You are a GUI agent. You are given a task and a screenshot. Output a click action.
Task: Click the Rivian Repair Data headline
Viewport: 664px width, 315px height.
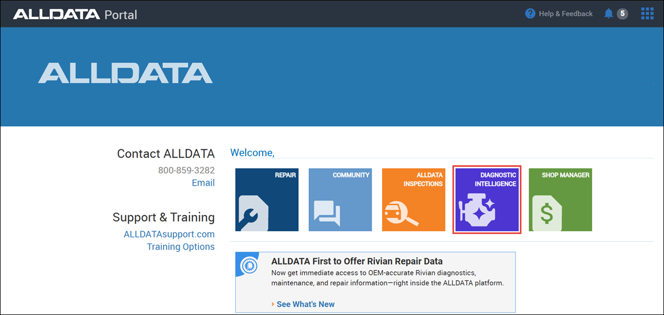coord(357,261)
